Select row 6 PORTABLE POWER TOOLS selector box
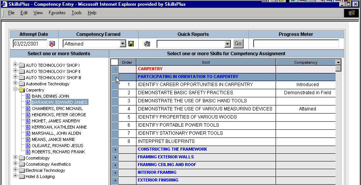 point(115,125)
